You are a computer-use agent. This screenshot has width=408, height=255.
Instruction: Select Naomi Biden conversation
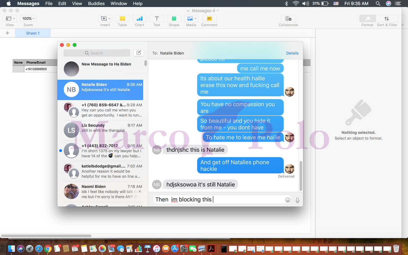click(x=100, y=192)
